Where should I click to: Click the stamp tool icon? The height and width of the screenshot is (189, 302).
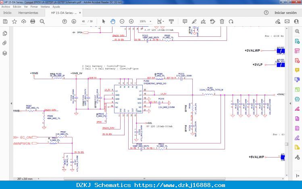tap(212, 21)
